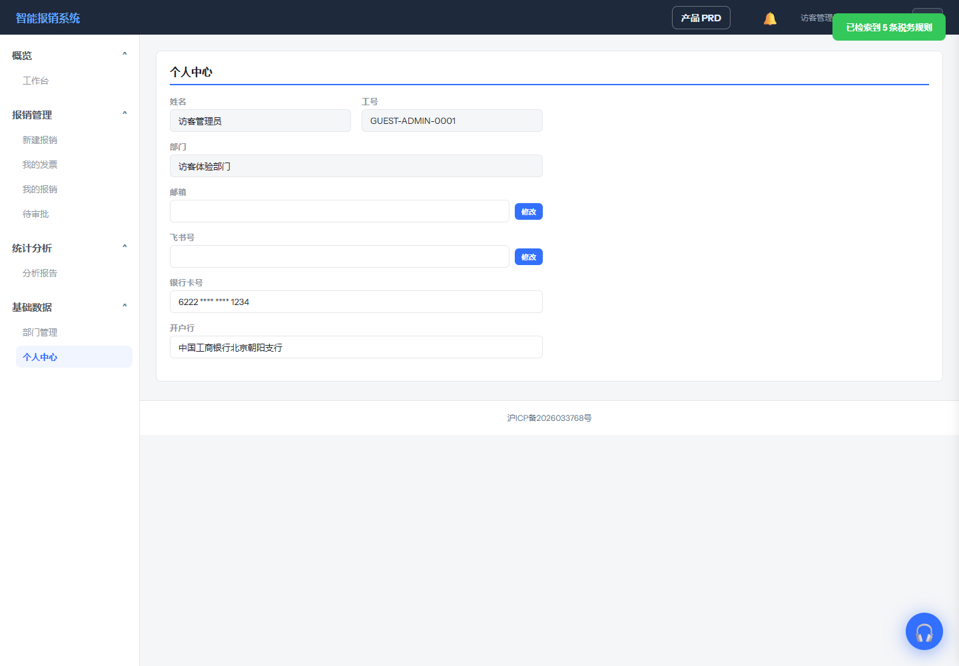
Task: Collapse the 概览 sidebar section
Action: tap(69, 55)
